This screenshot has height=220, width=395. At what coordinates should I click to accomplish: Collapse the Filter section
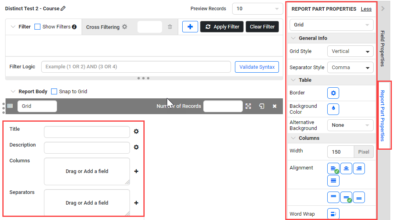(13, 26)
